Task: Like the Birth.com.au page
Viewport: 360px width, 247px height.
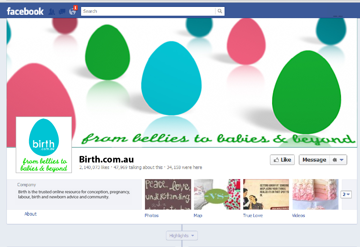Action: tap(282, 160)
